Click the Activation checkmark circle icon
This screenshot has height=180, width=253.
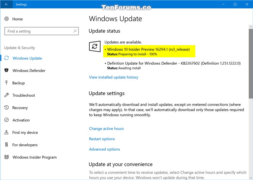coord(6,120)
